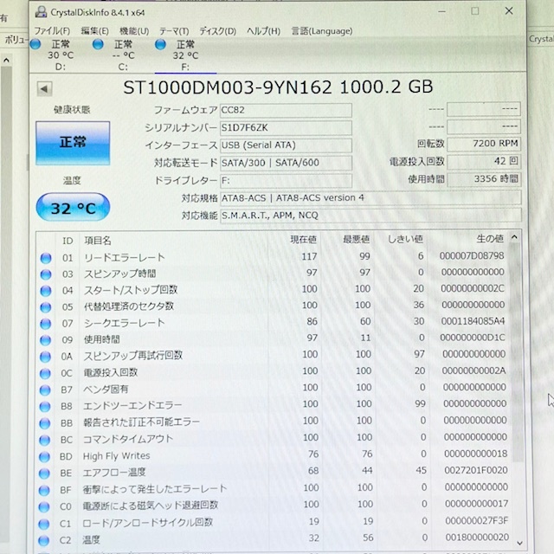Click the drive letter field F:
554x554 pixels.
click(286, 181)
